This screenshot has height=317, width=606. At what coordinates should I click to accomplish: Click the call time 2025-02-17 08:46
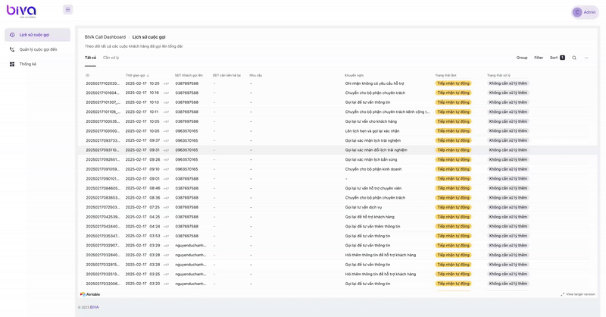coord(142,188)
